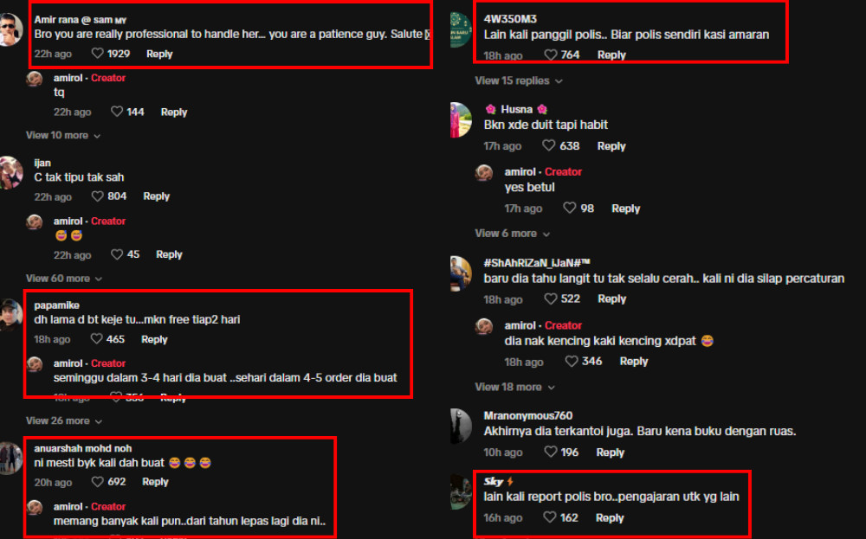This screenshot has width=866, height=539.
Task: Heart Sky's comment with 162 likes
Action: coord(550,517)
